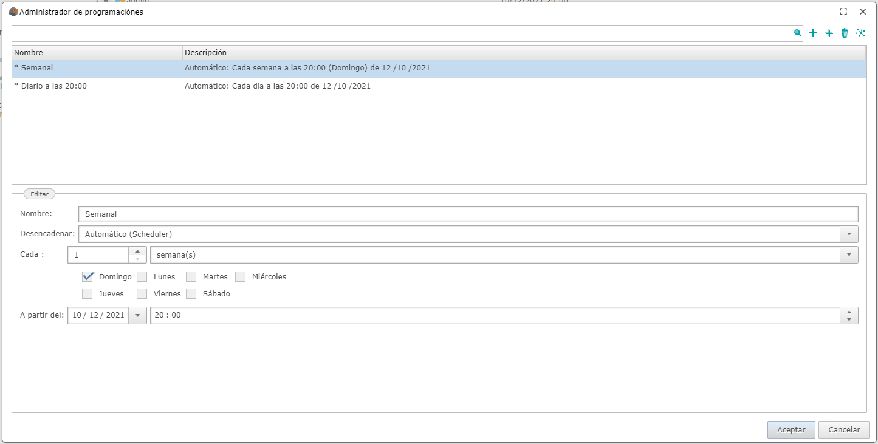878x444 pixels.
Task: Enable the Jueves checkbox
Action: tap(87, 293)
